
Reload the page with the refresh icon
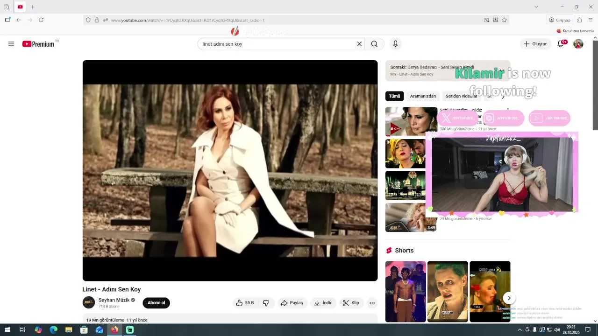point(41,20)
